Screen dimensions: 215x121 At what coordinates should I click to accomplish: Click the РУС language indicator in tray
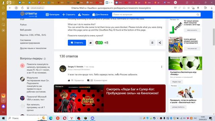click(x=196, y=118)
